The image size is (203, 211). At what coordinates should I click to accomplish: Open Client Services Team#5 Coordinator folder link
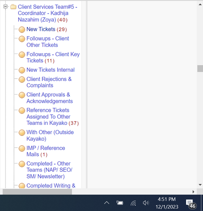tap(47, 13)
